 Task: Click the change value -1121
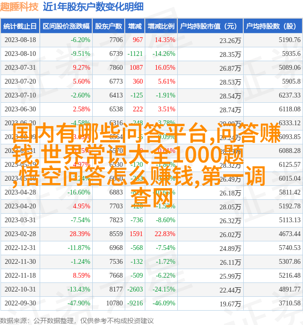(135, 54)
